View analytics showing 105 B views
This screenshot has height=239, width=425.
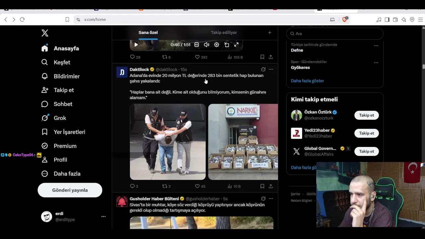tap(235, 57)
